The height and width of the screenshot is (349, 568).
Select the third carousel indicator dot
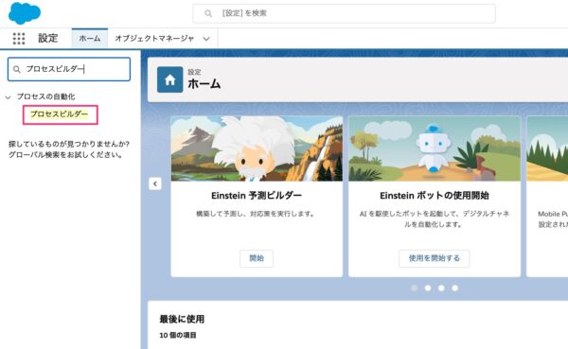pyautogui.click(x=441, y=288)
